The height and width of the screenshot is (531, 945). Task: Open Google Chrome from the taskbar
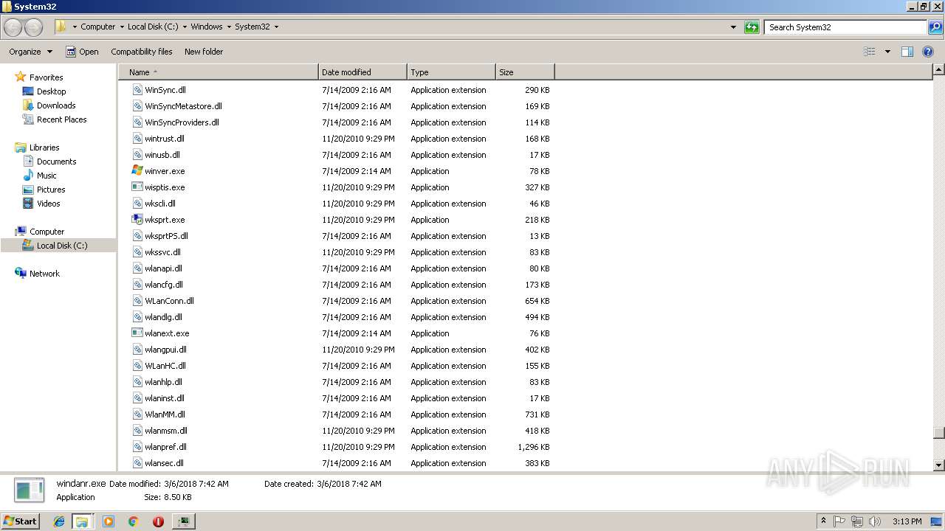coord(133,521)
